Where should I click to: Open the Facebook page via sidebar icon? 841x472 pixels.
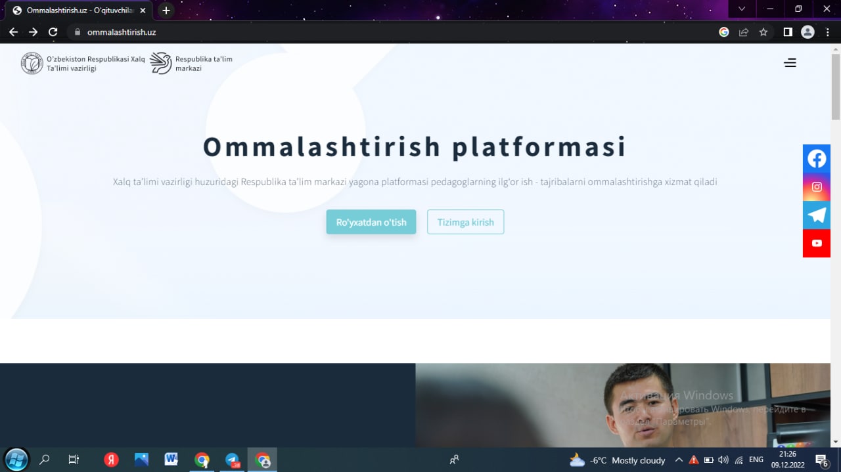[x=816, y=158]
